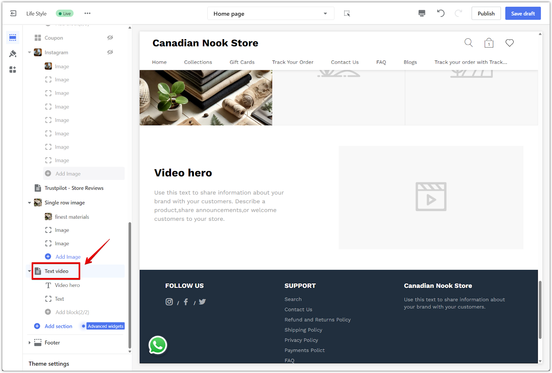Collapse the Single row image section
This screenshot has height=373, width=552.
pyautogui.click(x=30, y=203)
